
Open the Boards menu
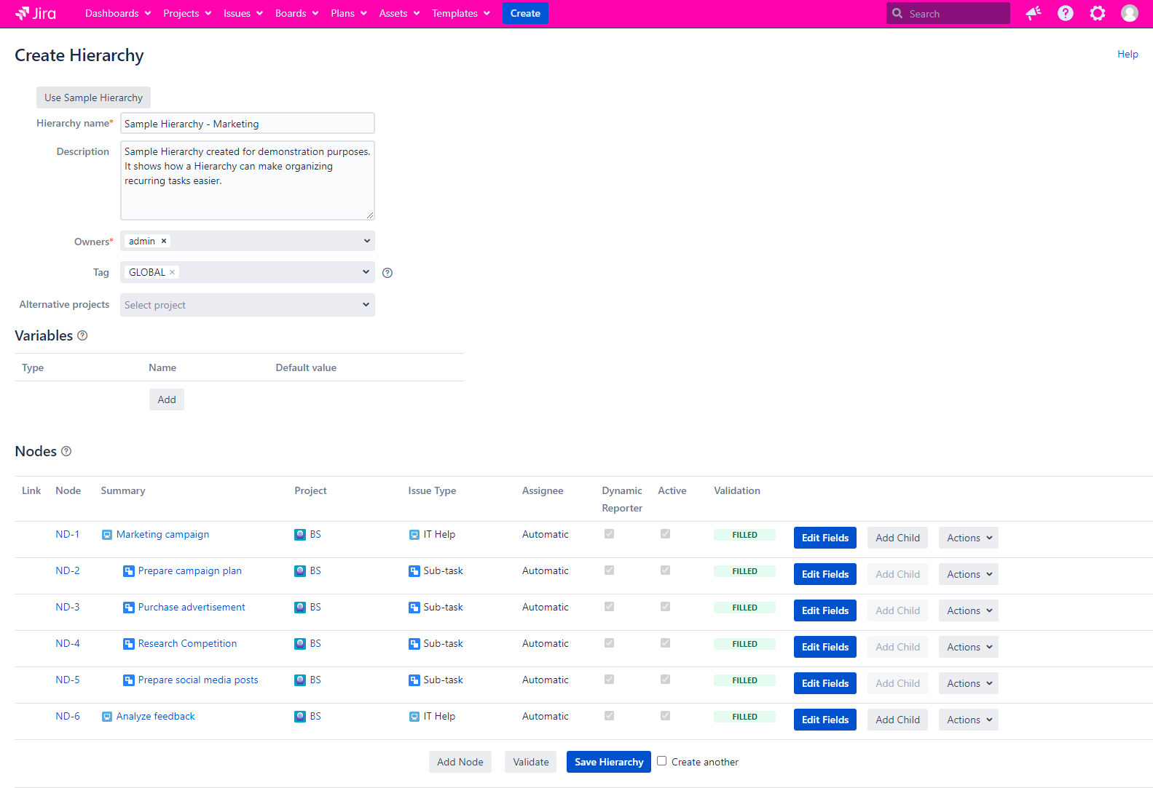(296, 13)
